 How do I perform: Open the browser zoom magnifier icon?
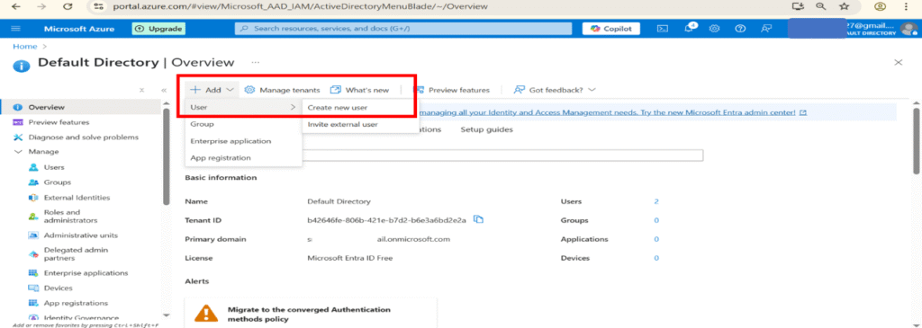[820, 6]
